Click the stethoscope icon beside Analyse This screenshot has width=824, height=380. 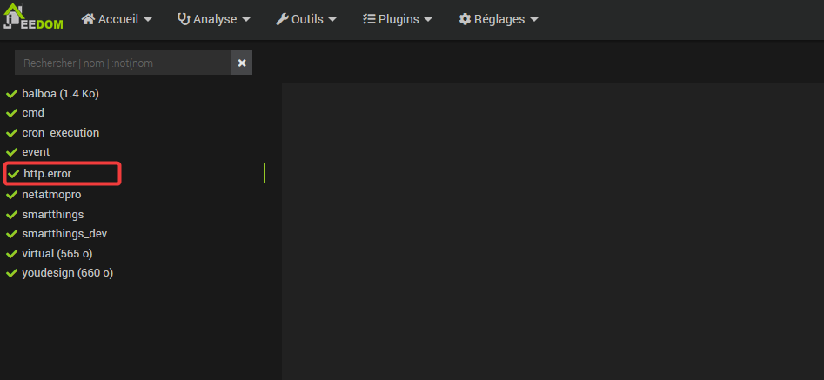coord(184,19)
